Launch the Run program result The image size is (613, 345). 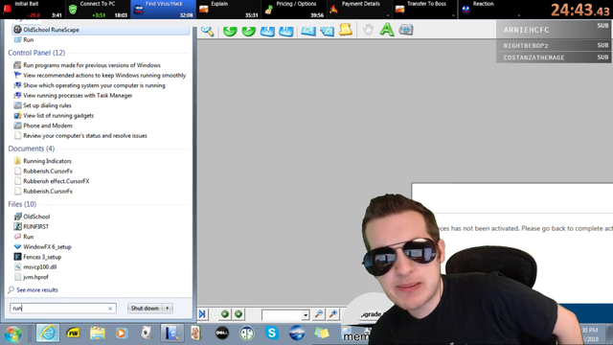click(x=28, y=40)
